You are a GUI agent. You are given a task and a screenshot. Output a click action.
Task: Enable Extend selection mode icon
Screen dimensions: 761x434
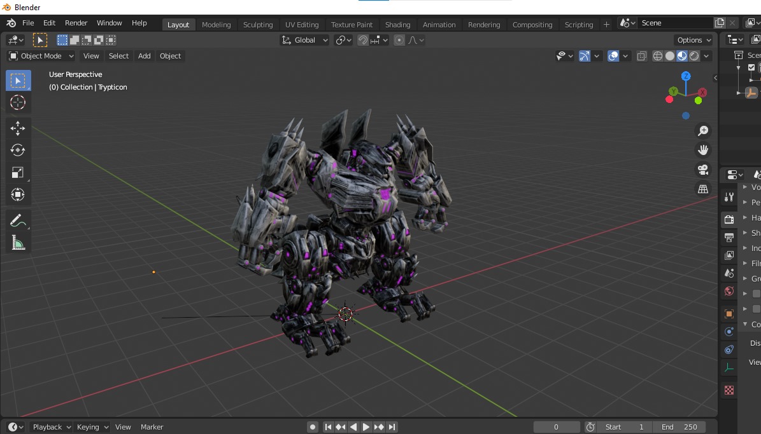tap(75, 40)
